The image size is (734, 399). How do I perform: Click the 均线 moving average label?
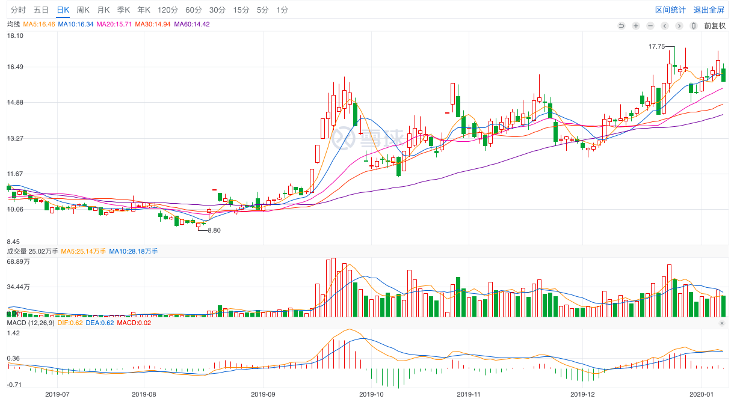pyautogui.click(x=13, y=24)
